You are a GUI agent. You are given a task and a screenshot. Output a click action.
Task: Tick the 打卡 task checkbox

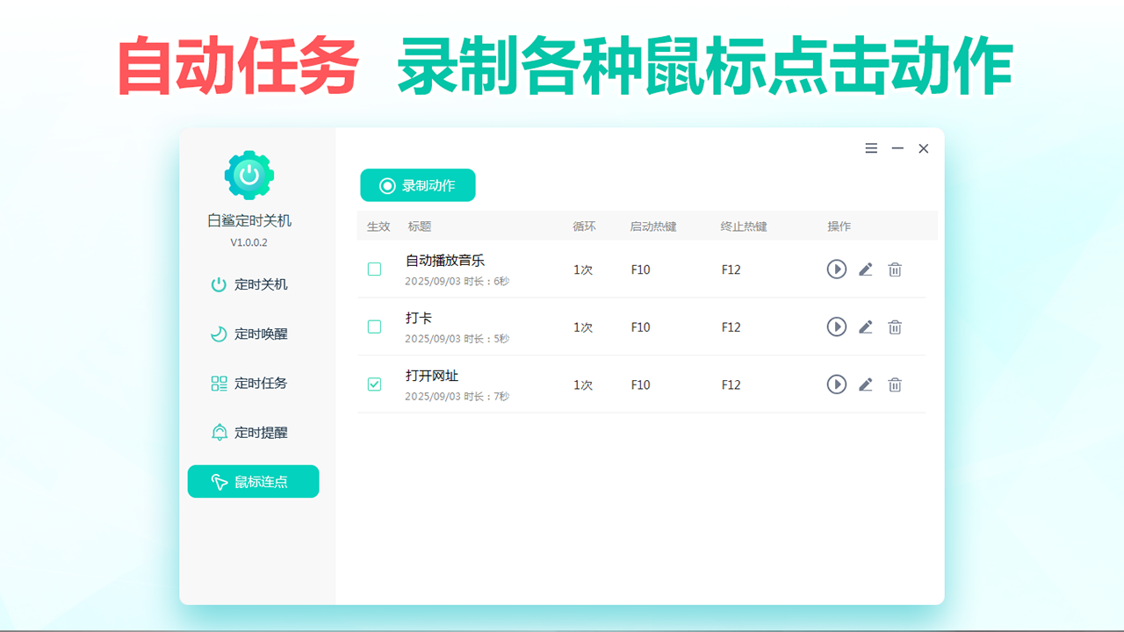coord(374,327)
